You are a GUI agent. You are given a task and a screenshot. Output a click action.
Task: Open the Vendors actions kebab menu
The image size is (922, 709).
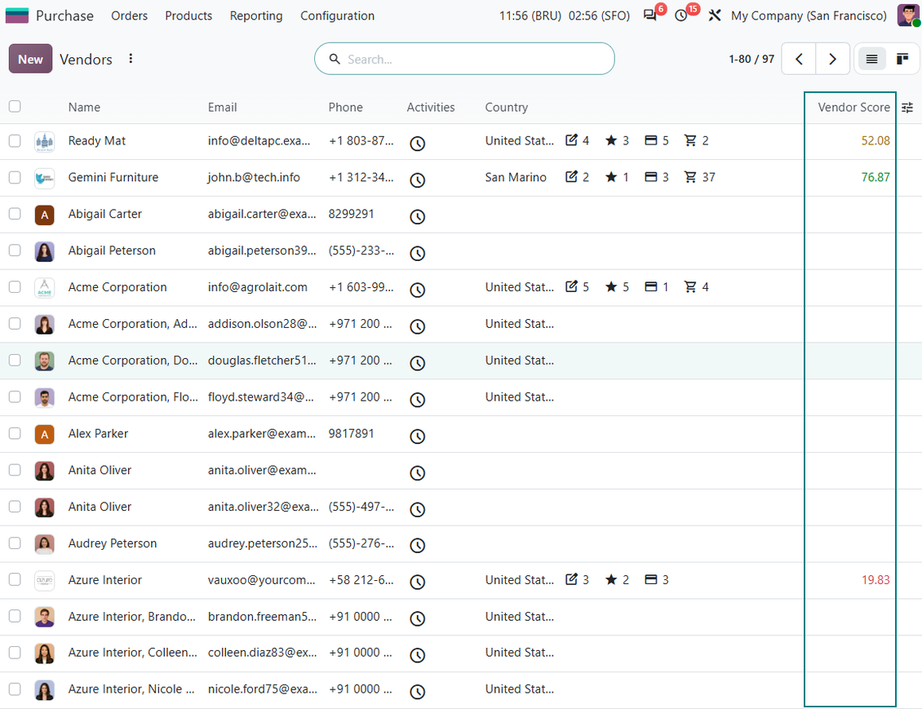click(131, 59)
